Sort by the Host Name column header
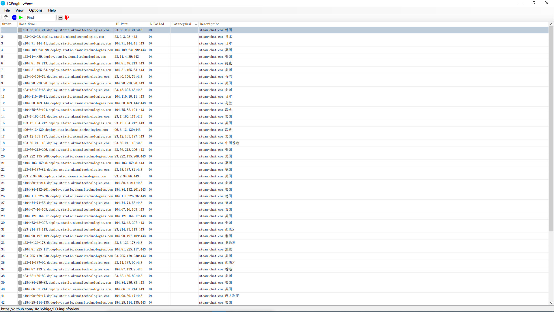This screenshot has width=554, height=312. click(27, 24)
